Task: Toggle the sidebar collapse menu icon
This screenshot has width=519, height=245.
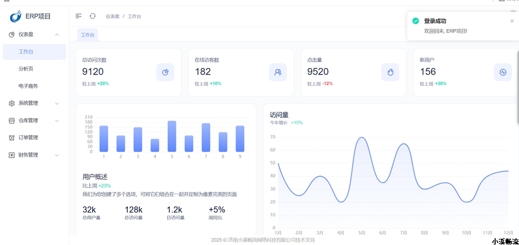Action: pyautogui.click(x=78, y=16)
